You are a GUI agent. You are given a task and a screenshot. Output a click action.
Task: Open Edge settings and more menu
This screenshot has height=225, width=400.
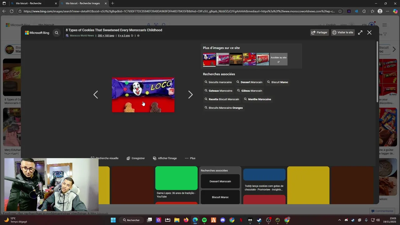[387, 11]
